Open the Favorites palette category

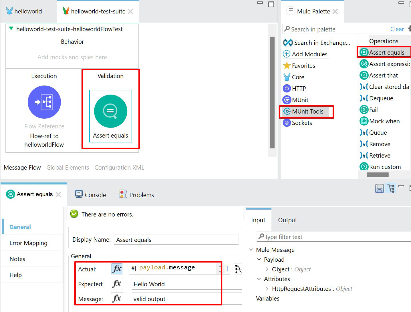299,66
